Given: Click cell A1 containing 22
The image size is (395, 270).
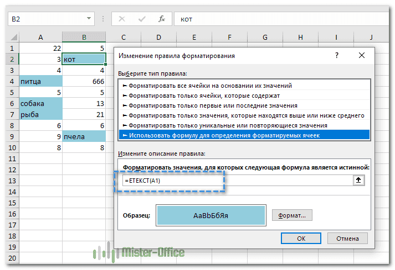Looking at the screenshot, I should click(x=40, y=48).
